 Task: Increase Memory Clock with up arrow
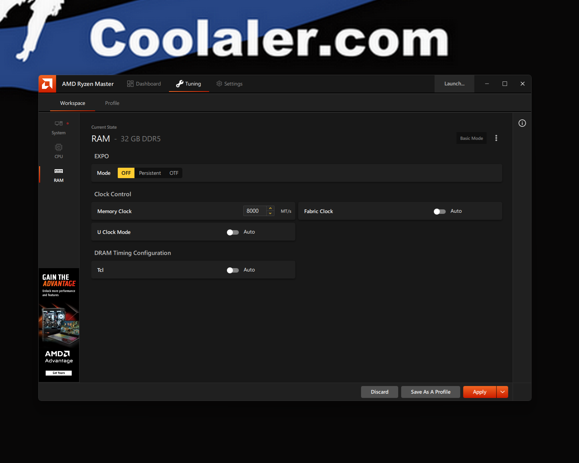coord(270,208)
